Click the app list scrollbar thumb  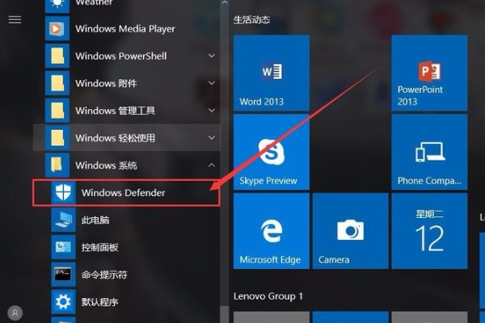224,315
